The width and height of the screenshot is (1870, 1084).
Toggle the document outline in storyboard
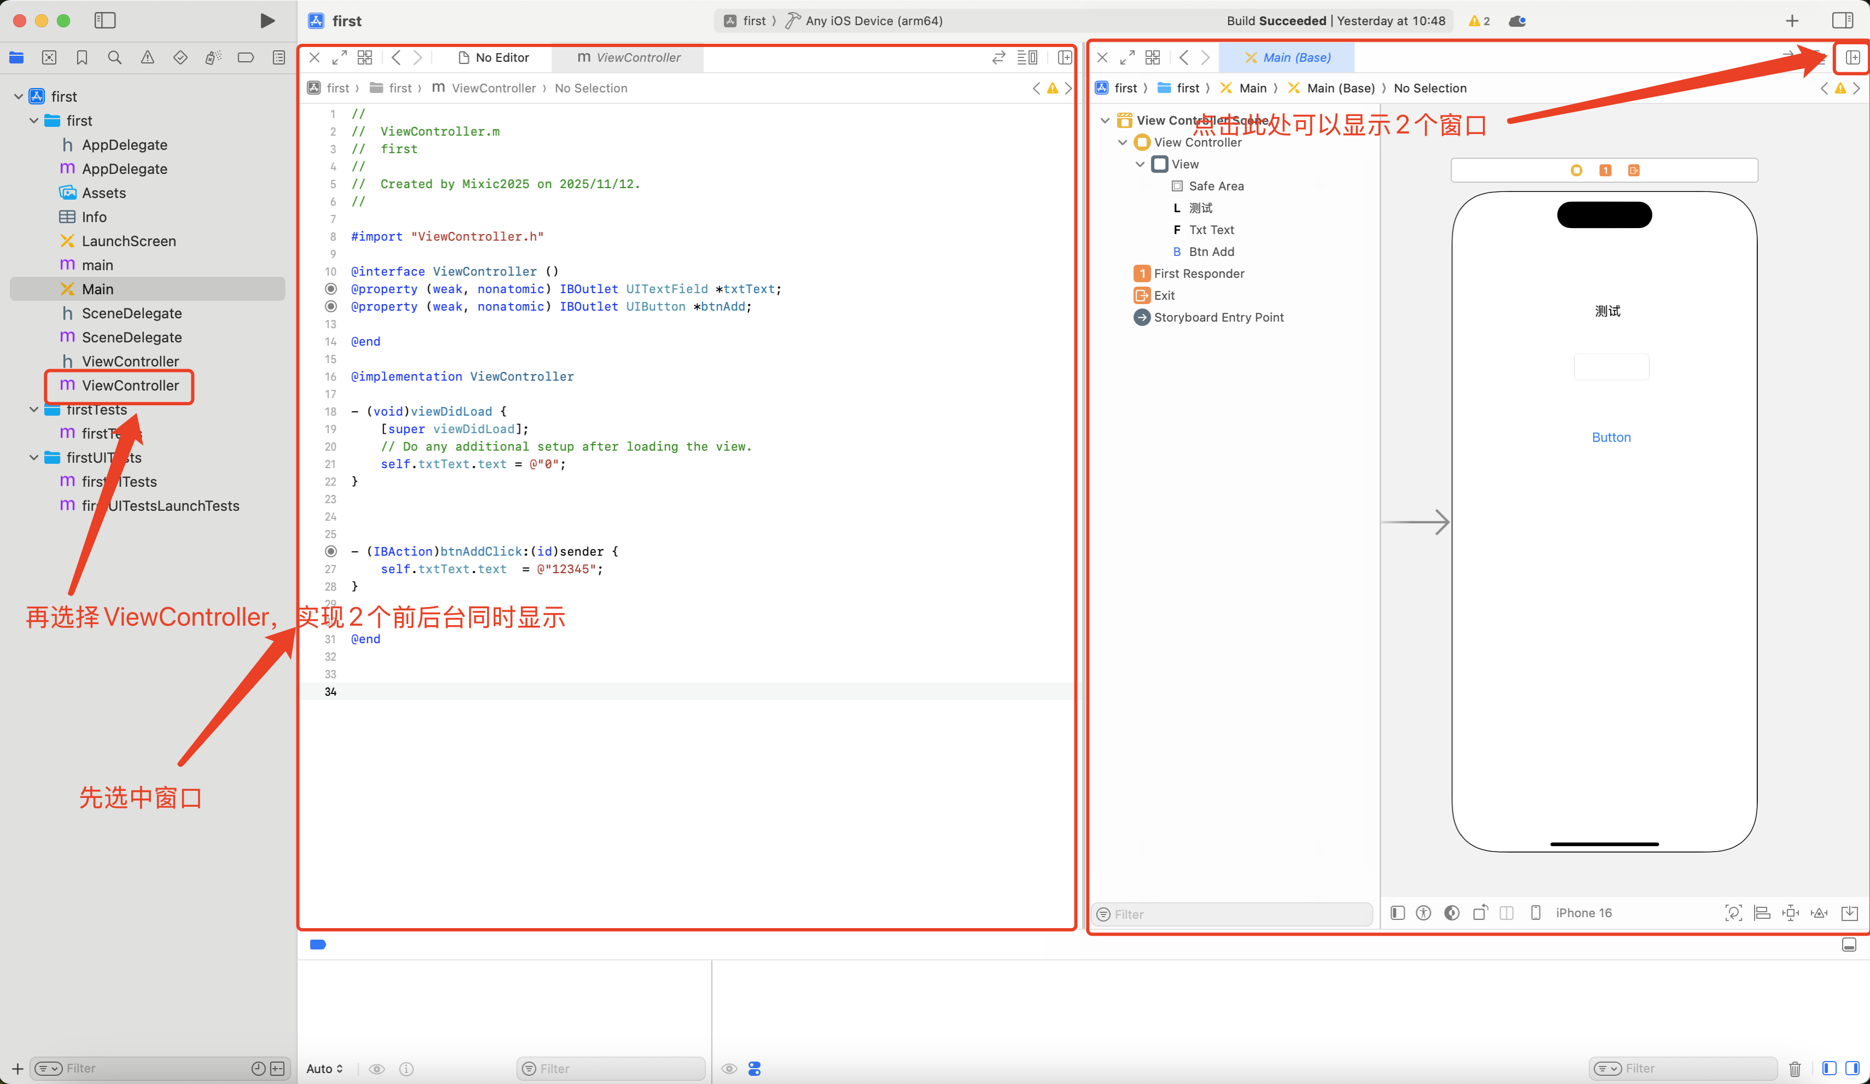tap(1398, 912)
